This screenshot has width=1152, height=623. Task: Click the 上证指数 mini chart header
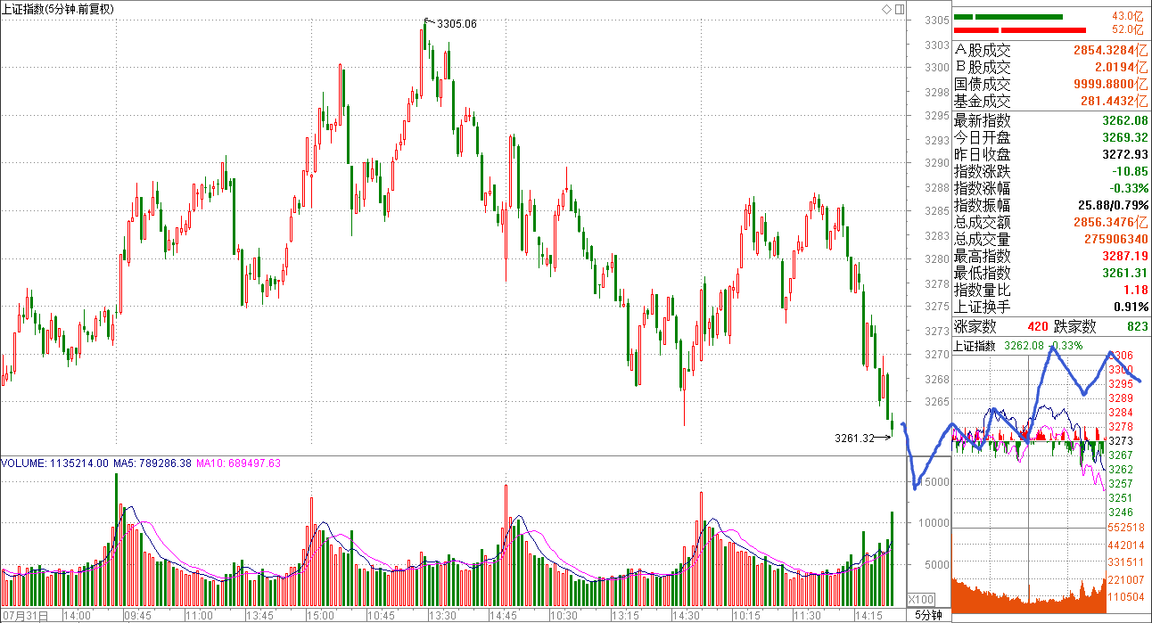pyautogui.click(x=976, y=346)
